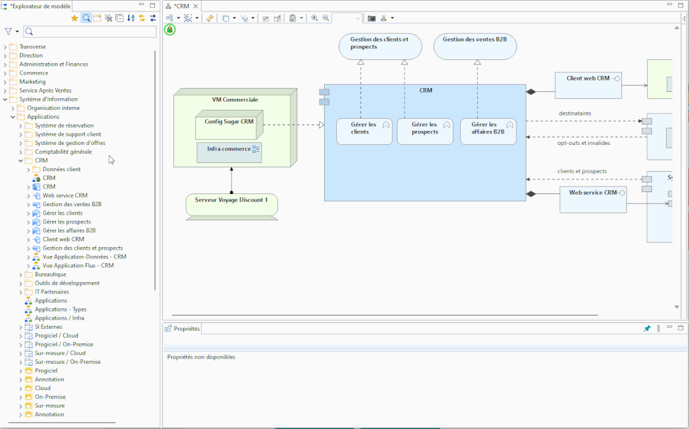Select Vue Application Flux - CRM item

click(78, 266)
